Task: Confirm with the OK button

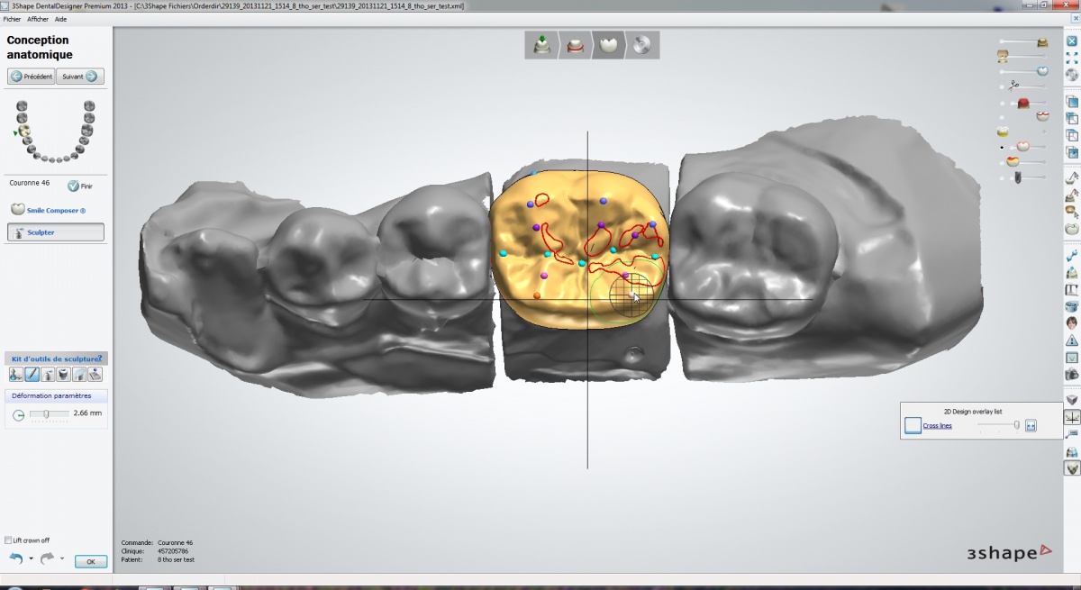Action: pos(90,561)
